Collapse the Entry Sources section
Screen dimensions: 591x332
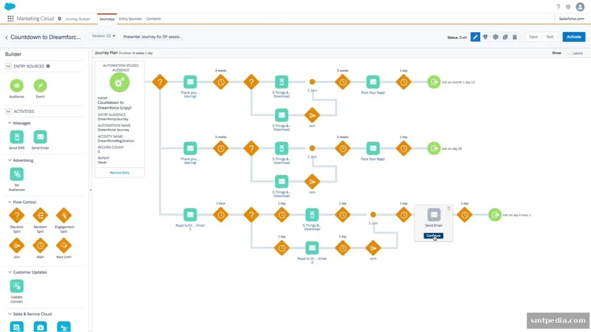8,66
